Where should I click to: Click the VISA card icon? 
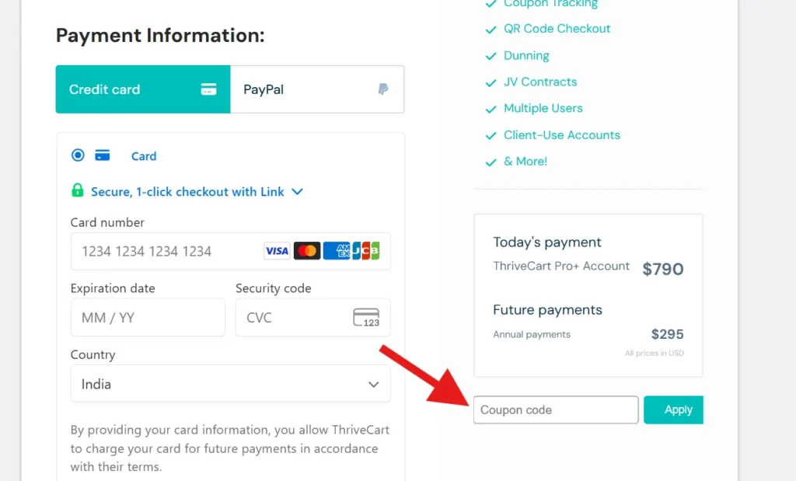pyautogui.click(x=277, y=250)
